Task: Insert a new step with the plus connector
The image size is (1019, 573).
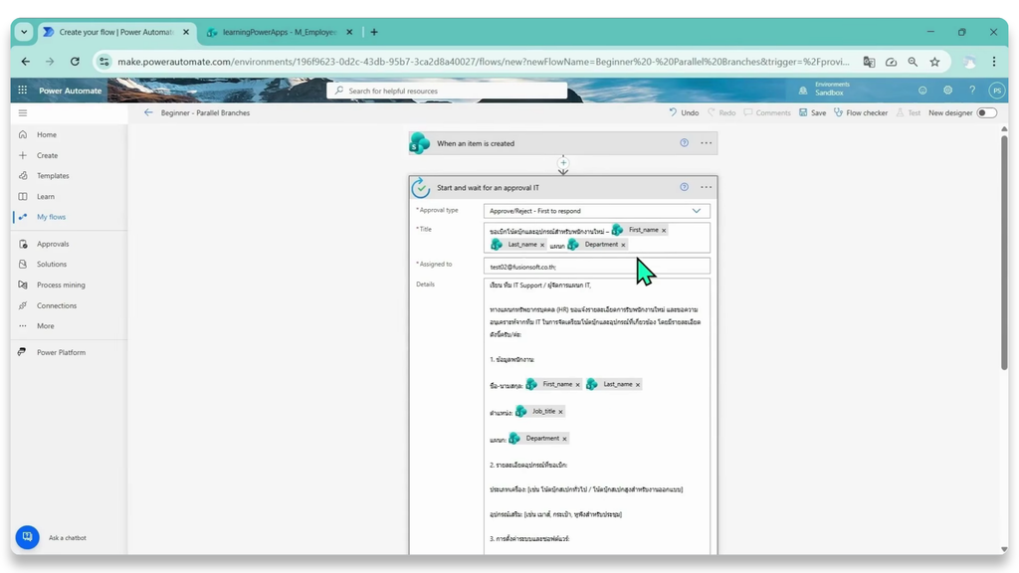Action: coord(563,163)
